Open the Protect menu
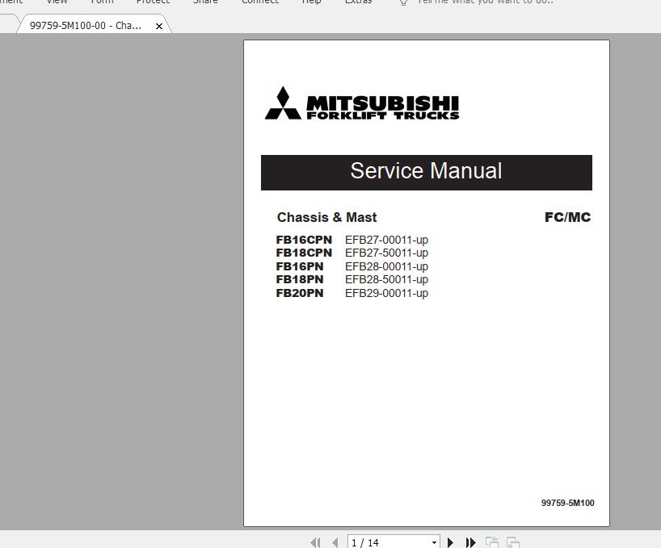Image resolution: width=661 pixels, height=548 pixels. [x=153, y=2]
